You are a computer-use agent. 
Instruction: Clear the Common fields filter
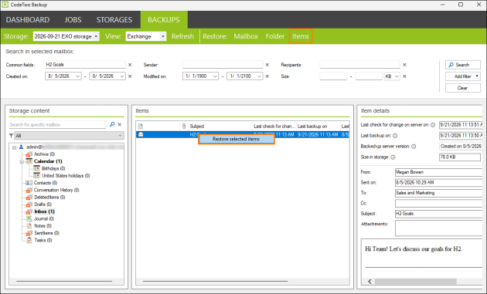point(130,65)
